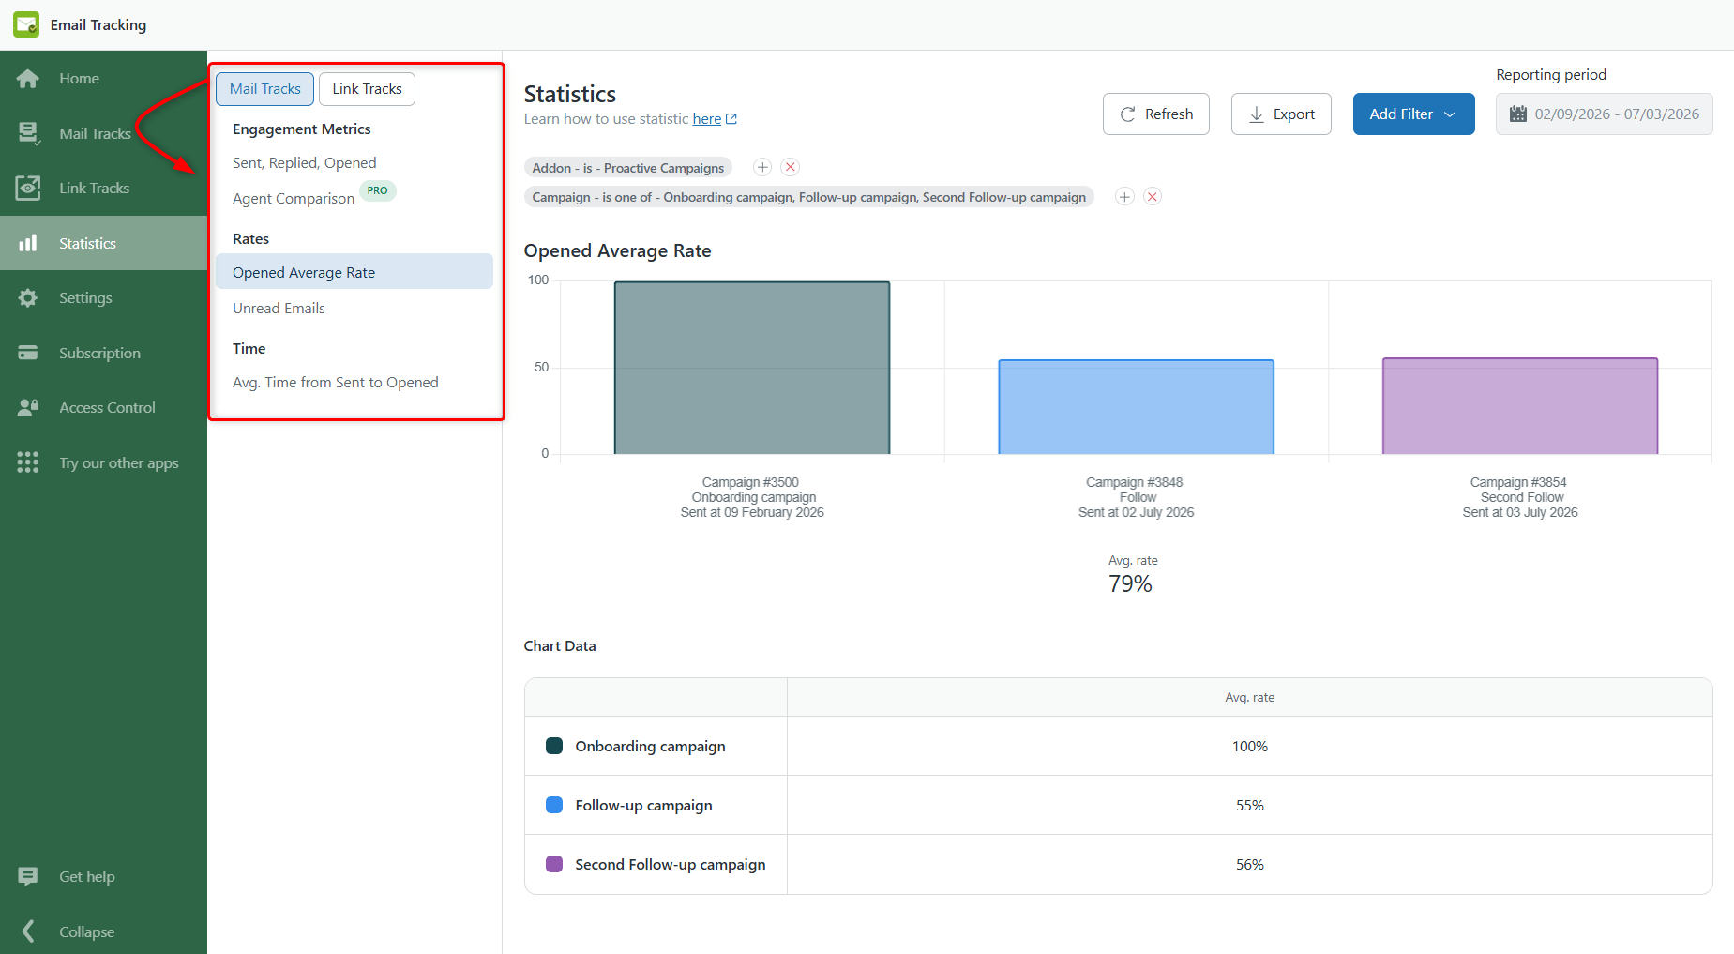Screen dimensions: 1734x954
Task: Click the PRO badge next to Agent Comparison
Action: (378, 190)
